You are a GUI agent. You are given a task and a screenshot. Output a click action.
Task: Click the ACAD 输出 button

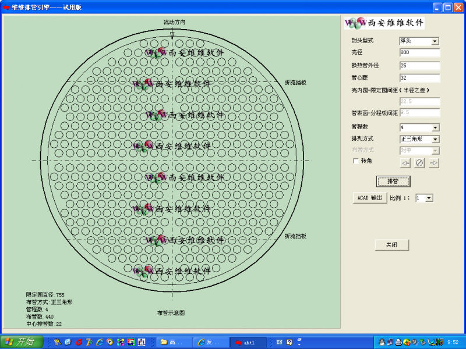click(370, 198)
